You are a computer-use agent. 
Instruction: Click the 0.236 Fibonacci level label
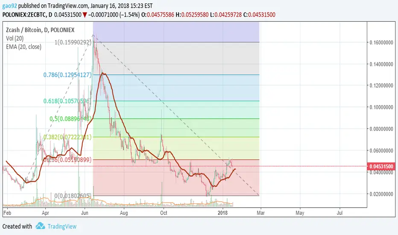[x=67, y=160]
